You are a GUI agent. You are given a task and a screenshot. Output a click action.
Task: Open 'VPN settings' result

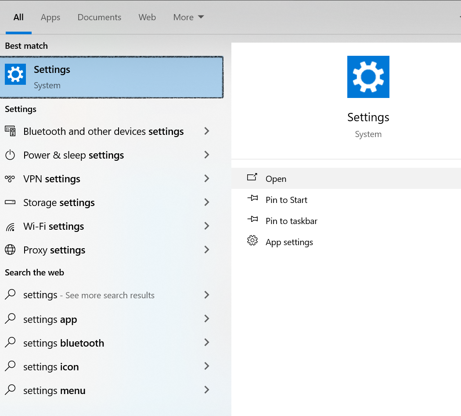[x=112, y=179]
